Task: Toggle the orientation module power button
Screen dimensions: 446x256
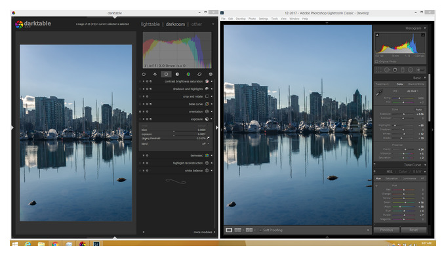Action: tap(140, 111)
